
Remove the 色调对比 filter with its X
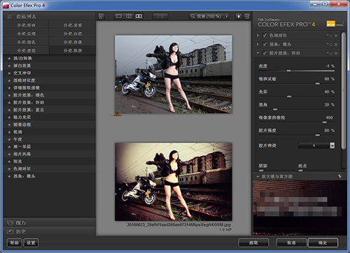(336, 36)
